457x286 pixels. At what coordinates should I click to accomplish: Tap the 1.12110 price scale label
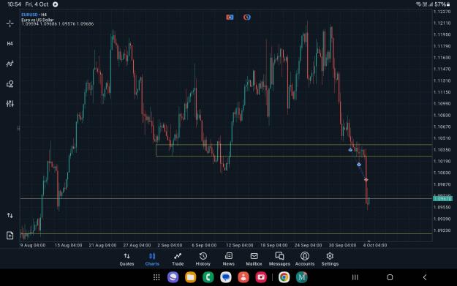coord(442,23)
